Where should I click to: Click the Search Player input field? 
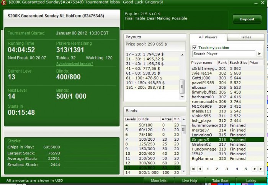coord(224,54)
